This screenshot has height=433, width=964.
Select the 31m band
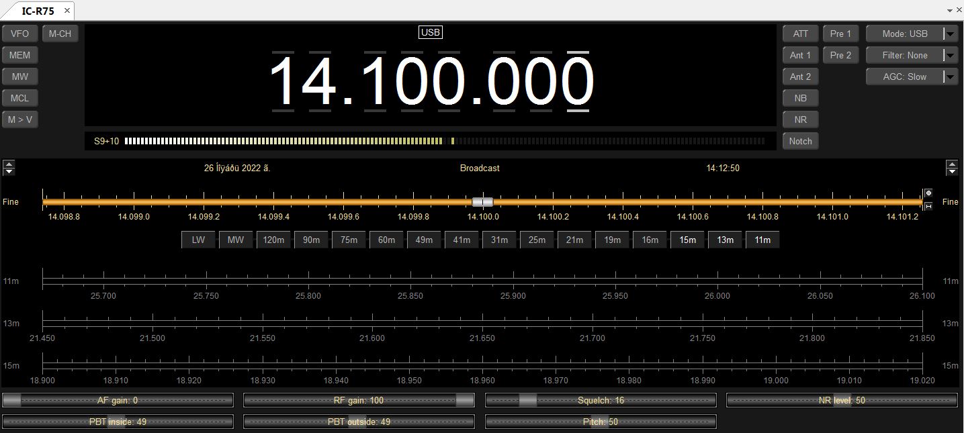click(499, 240)
